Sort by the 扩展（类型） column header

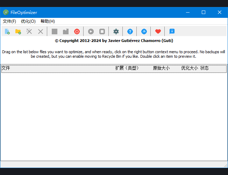click(127, 68)
